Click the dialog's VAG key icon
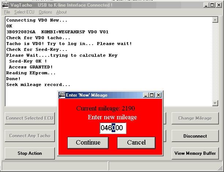The image size is (224, 172). pyautogui.click(x=62, y=95)
